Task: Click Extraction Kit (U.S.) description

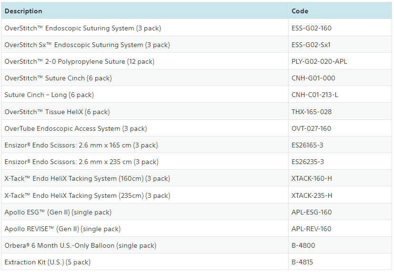Action: click(48, 262)
